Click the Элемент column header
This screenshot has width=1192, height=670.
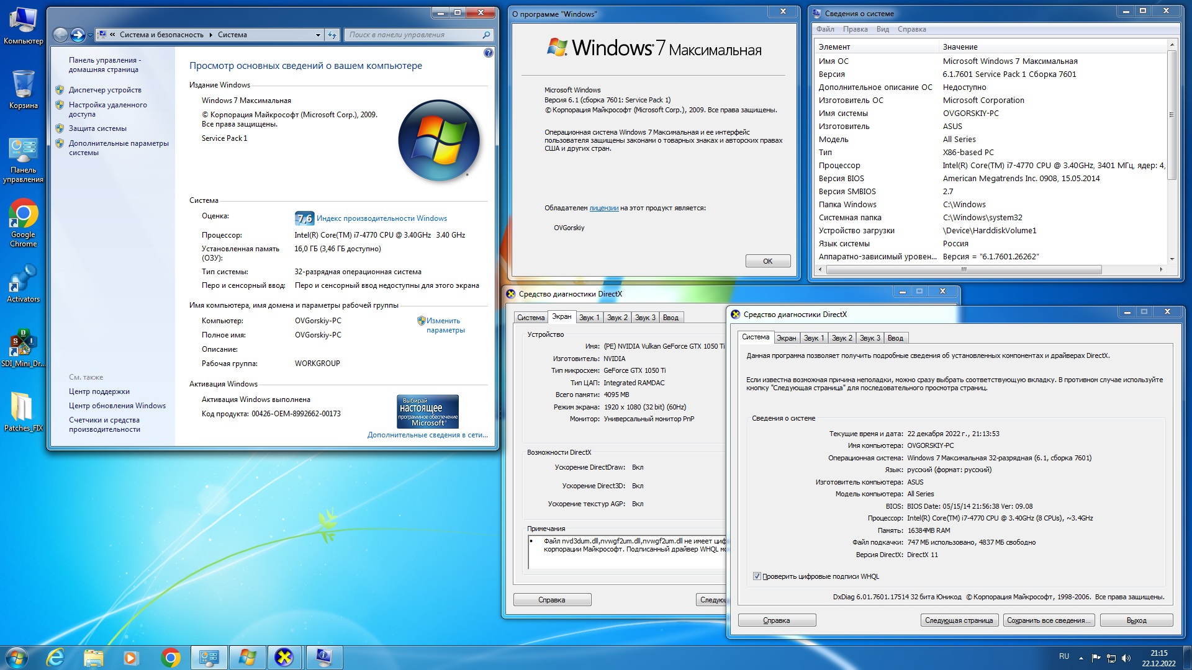[877, 47]
